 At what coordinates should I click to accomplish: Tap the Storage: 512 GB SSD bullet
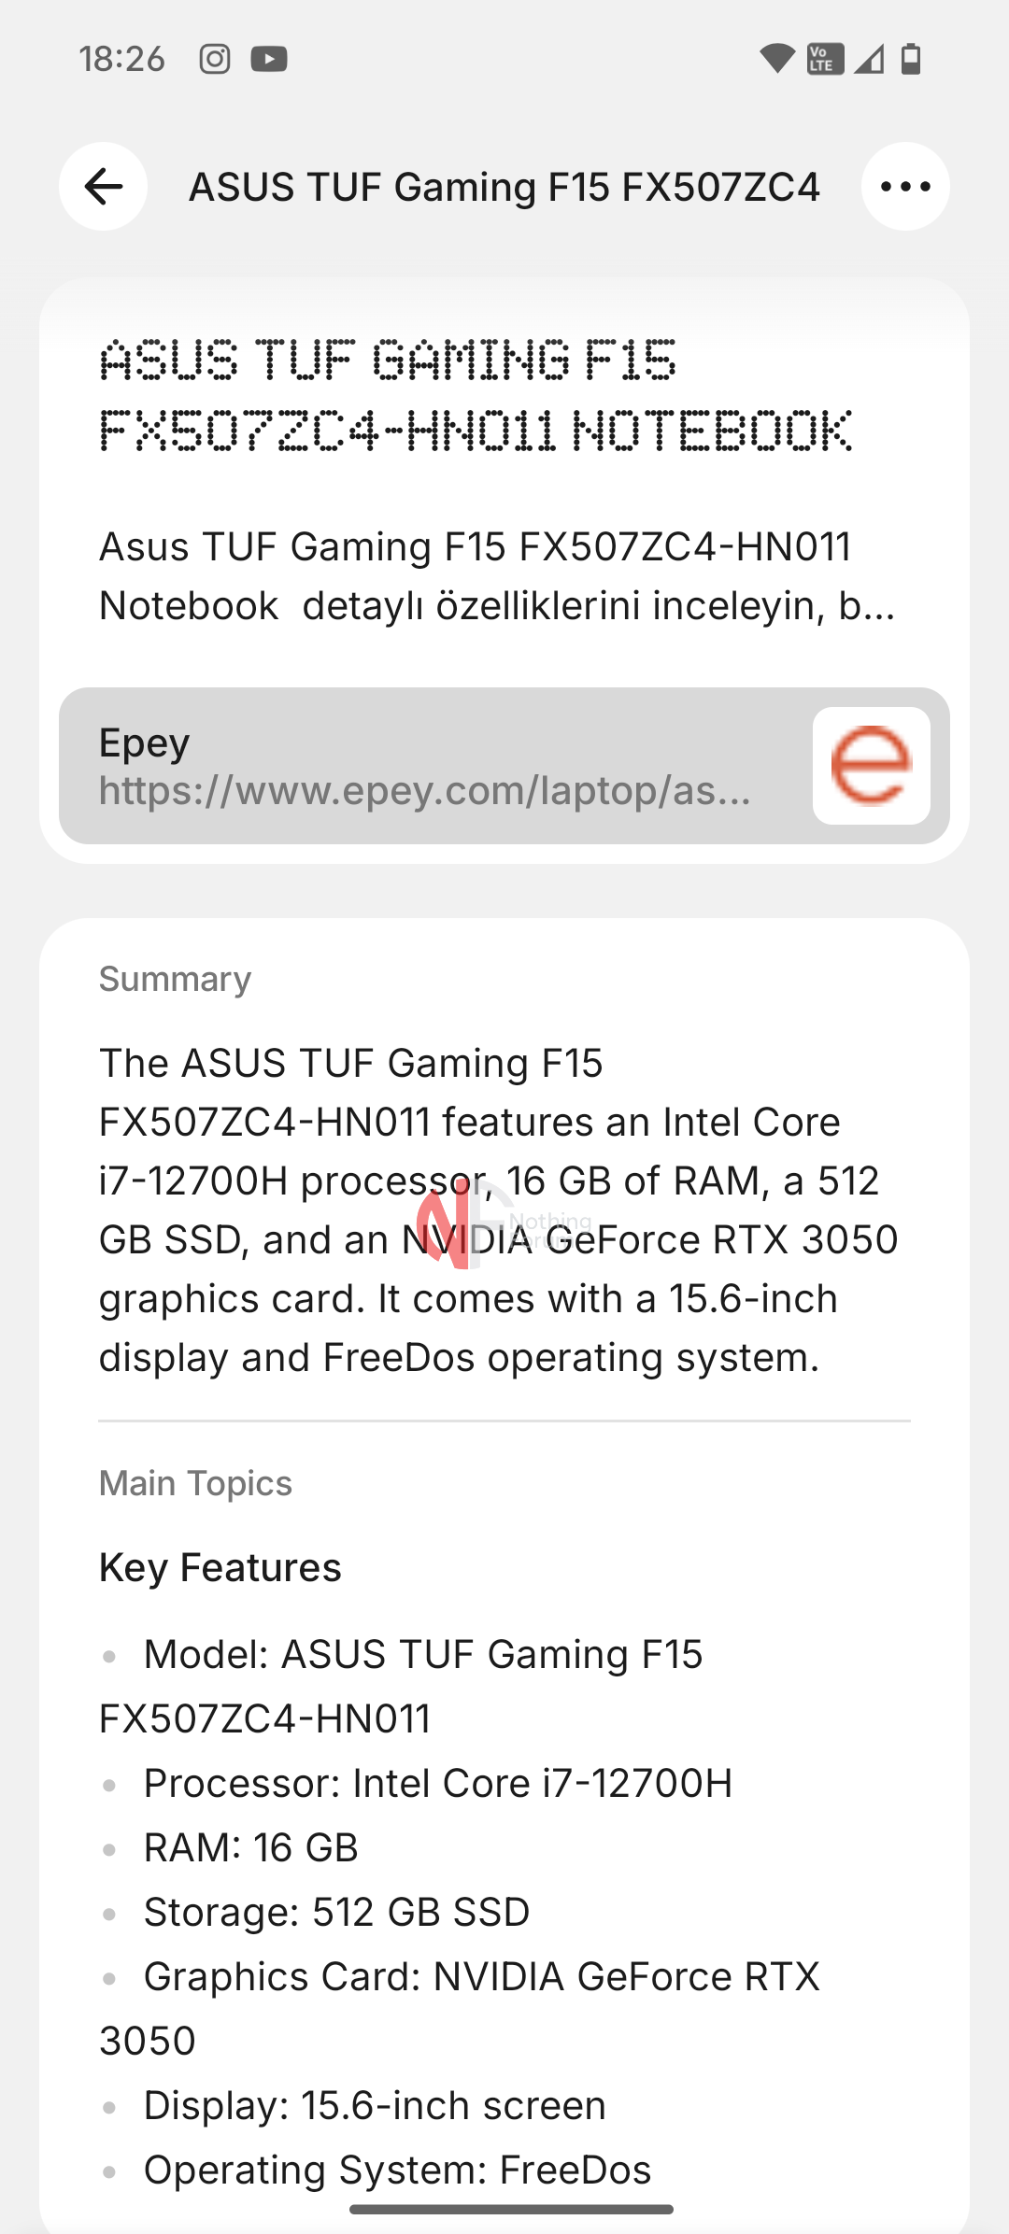click(x=336, y=1912)
